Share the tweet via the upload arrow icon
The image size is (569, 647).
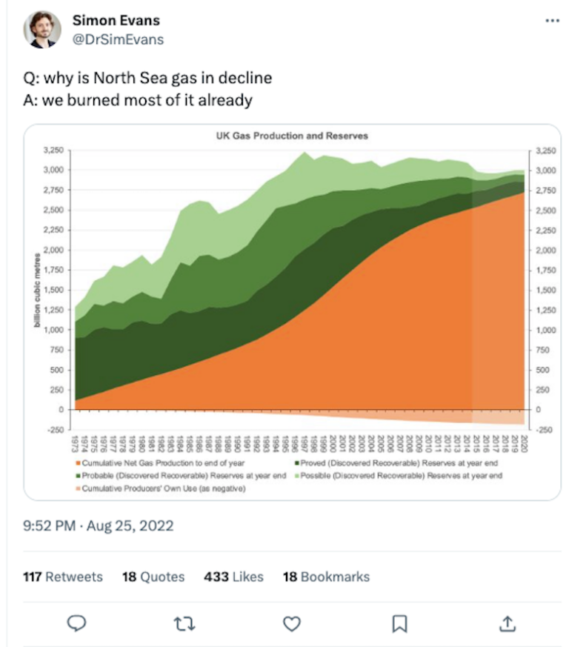506,625
